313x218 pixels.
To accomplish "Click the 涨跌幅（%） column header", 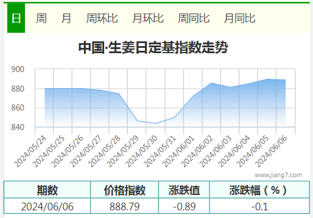I will [x=260, y=190].
